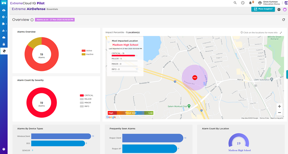Click the purple video camera icon
The image size is (288, 154).
[285, 9]
